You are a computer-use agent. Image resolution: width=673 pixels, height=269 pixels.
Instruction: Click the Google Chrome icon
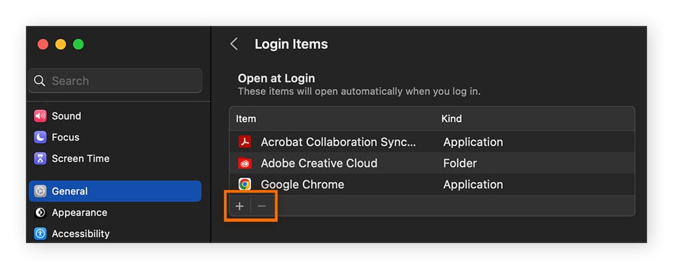(244, 185)
